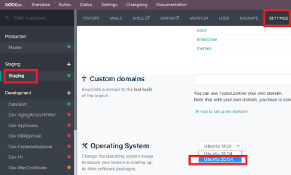Viewport: 291px width, 175px height.
Task: Click the Custom domains heading
Action: tap(117, 79)
